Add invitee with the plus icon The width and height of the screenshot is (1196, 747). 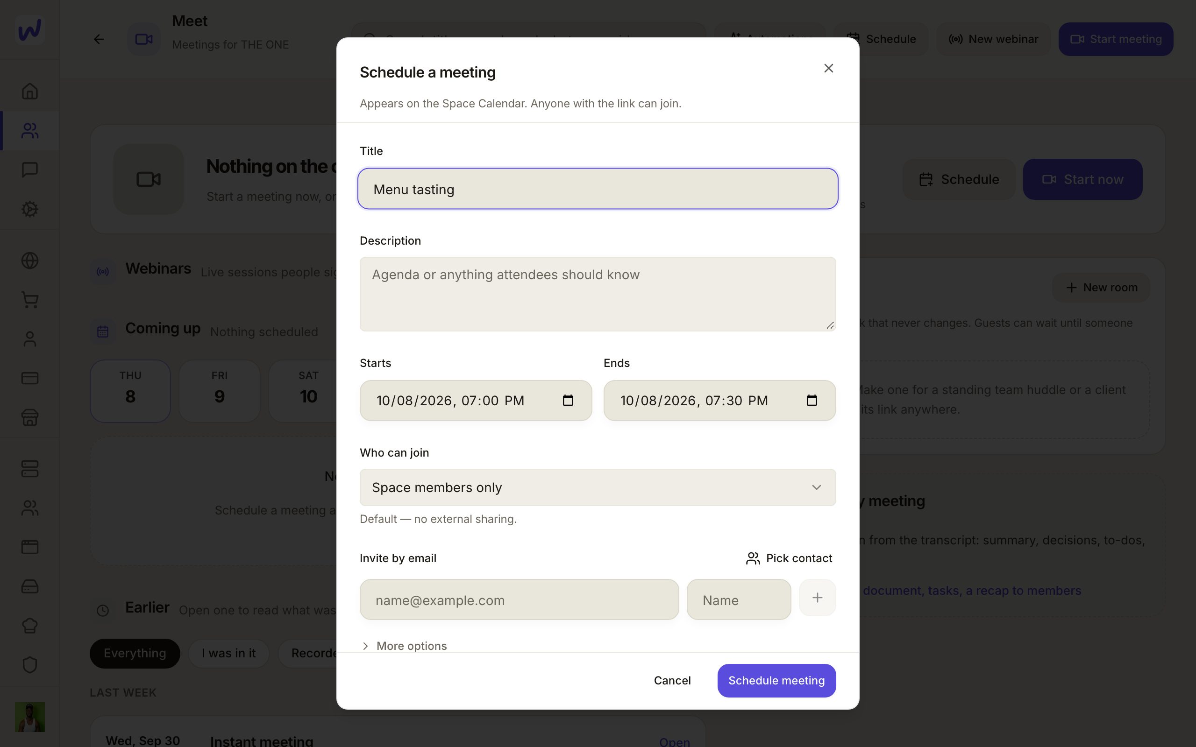818,598
